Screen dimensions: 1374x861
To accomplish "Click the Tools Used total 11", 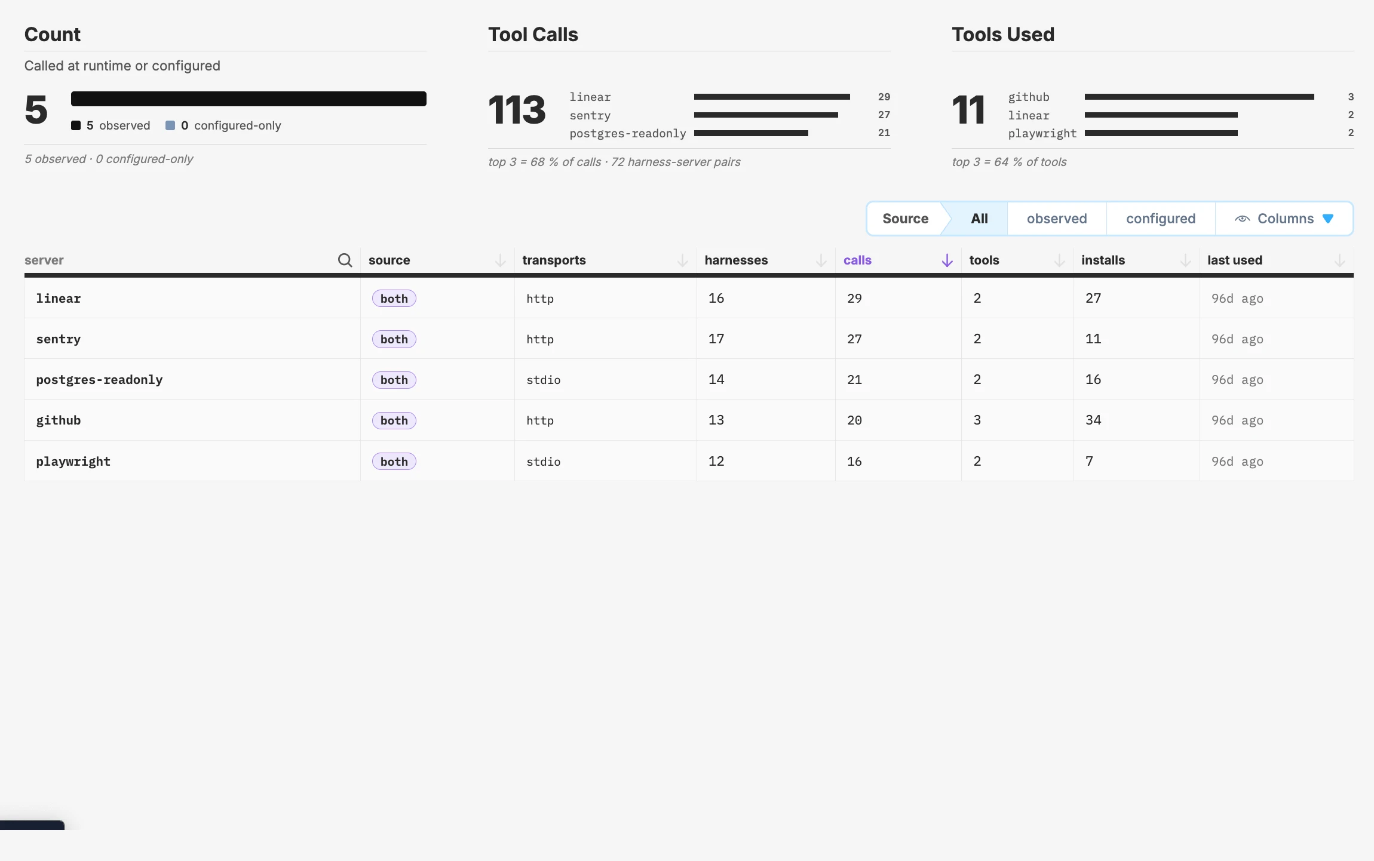I will (x=968, y=110).
